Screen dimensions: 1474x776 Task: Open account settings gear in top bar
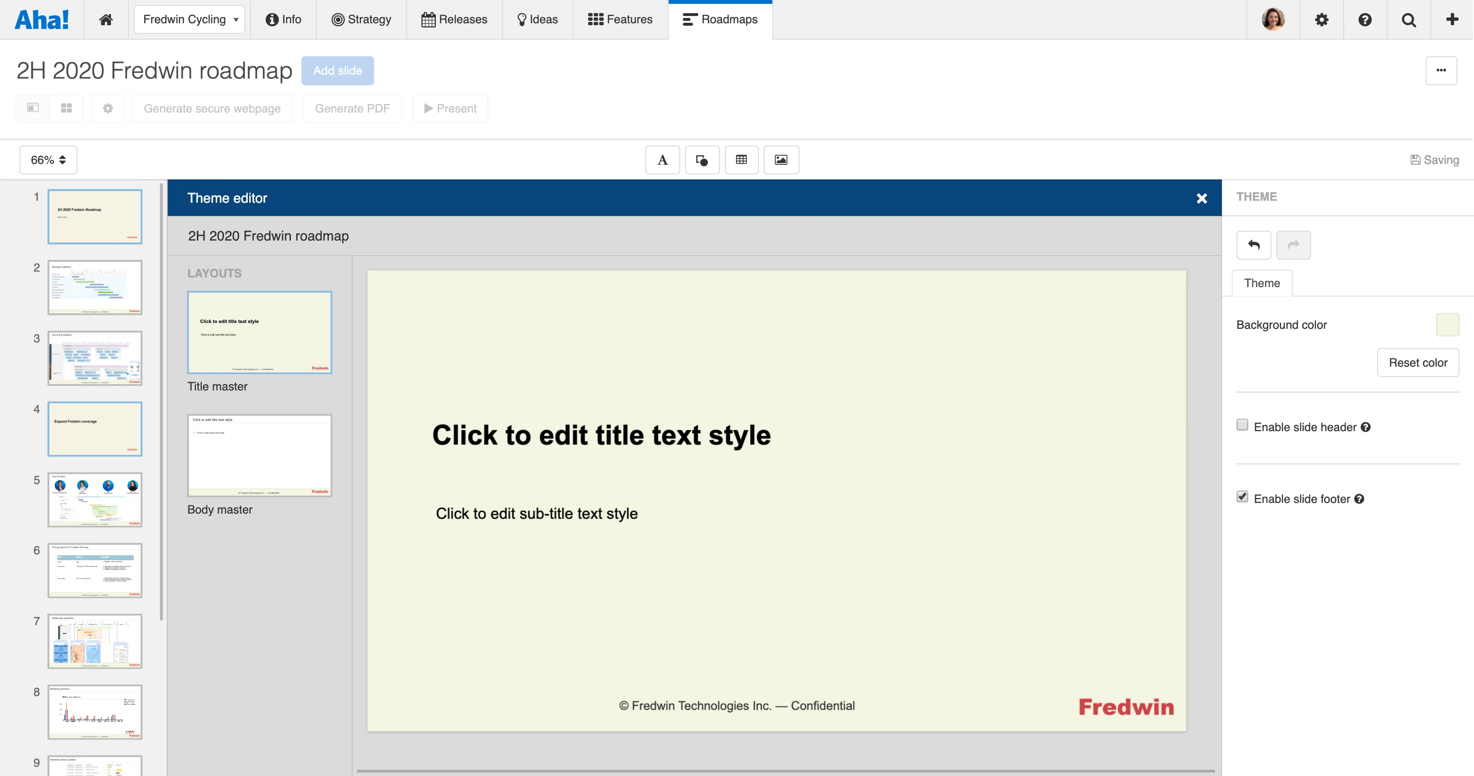[1321, 19]
